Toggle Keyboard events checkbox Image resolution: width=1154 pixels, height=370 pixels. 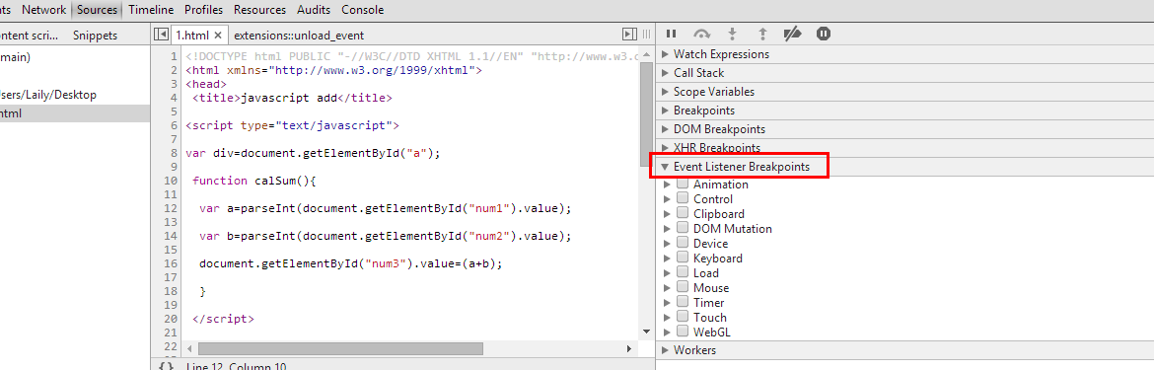click(x=682, y=257)
